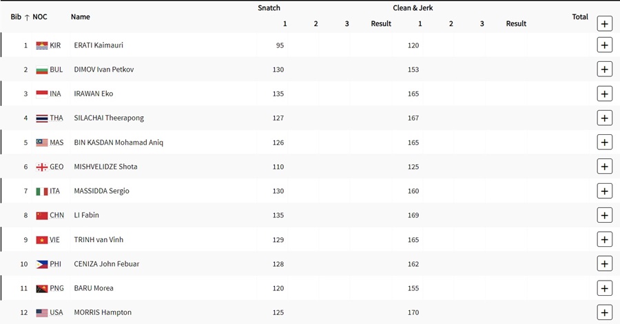620x324 pixels.
Task: Expand details for DIMOV Ivan Petkov row
Action: (604, 69)
